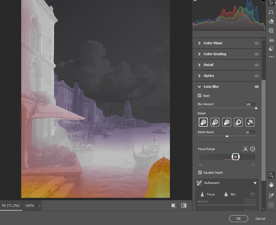Select the second bokeh shape option

pos(215,122)
